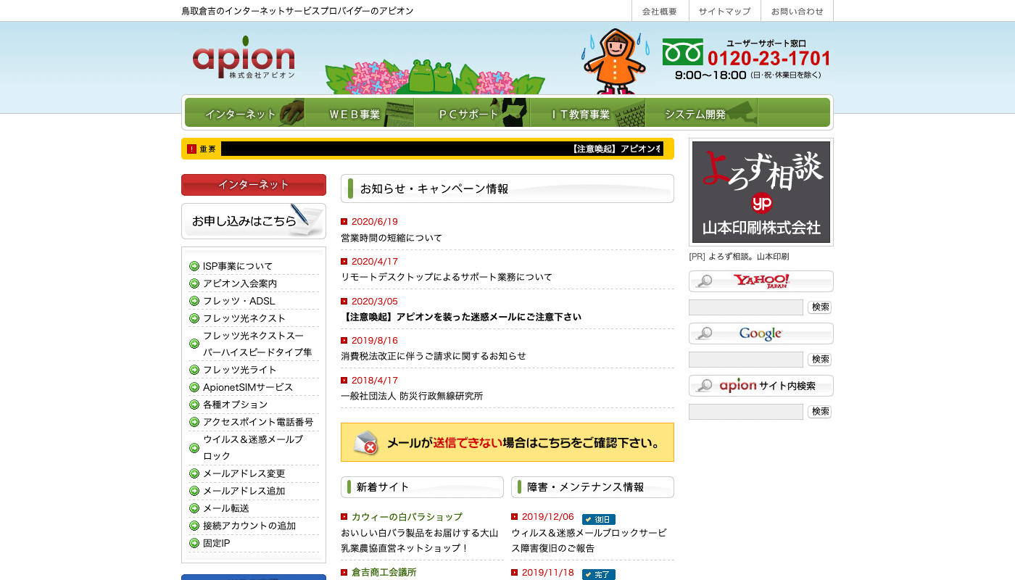Click the Google search logo banner
The image size is (1015, 580).
(x=761, y=333)
